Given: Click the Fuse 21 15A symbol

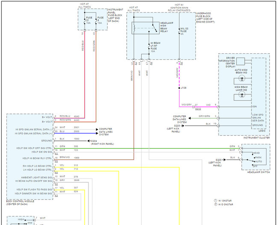Looking at the screenshot, I should (x=85, y=21).
